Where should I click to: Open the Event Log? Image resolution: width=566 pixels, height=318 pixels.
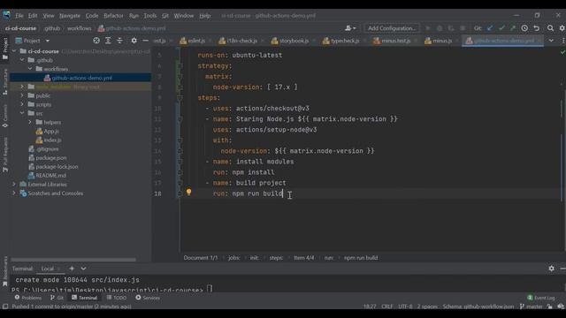540,298
